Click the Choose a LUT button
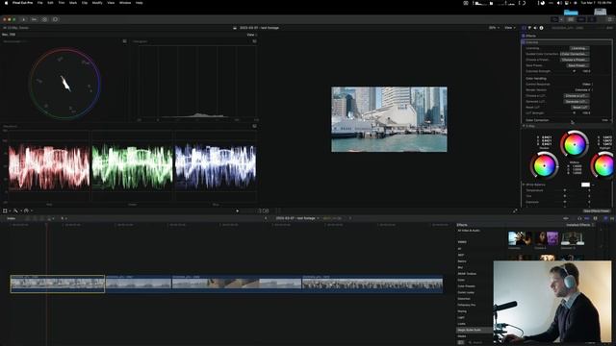616x346 pixels. click(577, 96)
